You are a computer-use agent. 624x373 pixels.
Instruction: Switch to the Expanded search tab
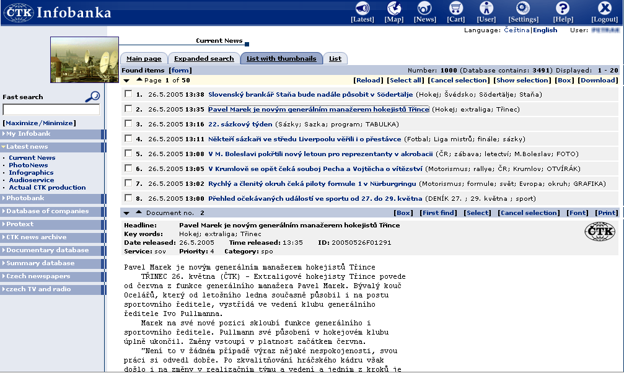tap(204, 59)
